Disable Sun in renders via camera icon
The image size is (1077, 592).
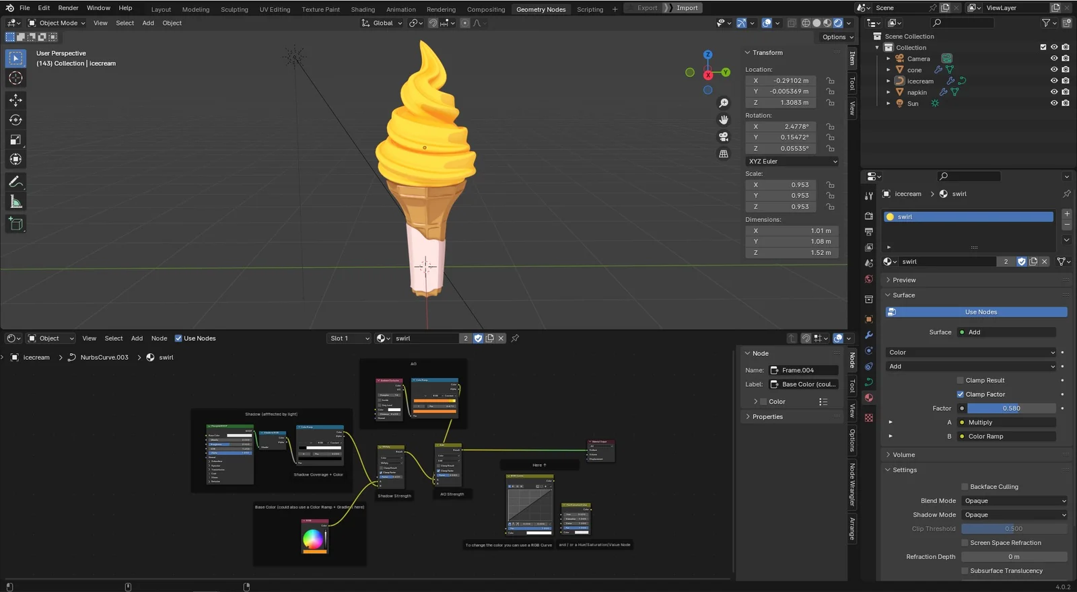[x=1066, y=104]
